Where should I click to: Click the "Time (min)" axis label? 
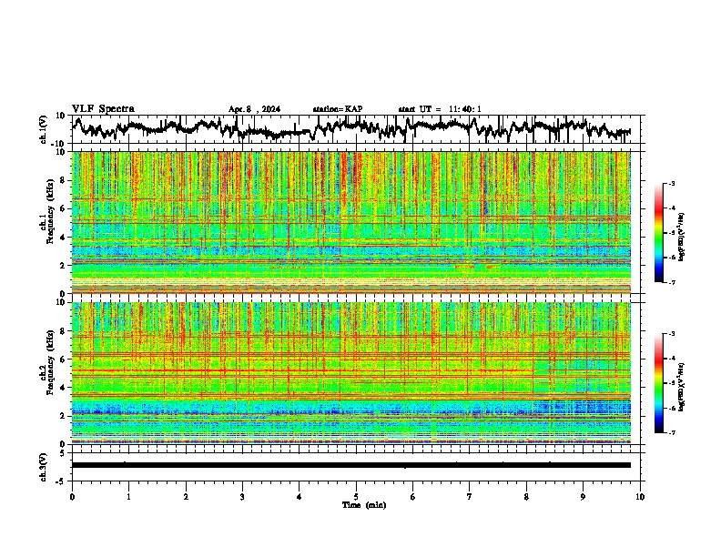364,505
